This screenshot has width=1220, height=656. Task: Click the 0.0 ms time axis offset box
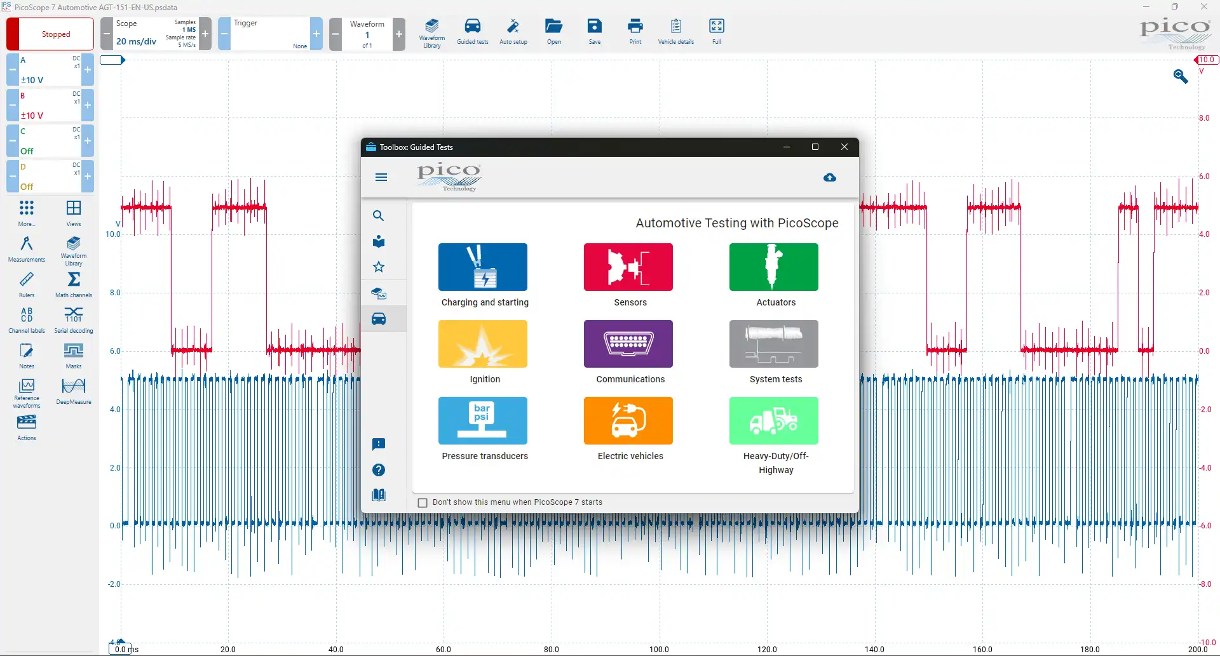[x=119, y=649]
